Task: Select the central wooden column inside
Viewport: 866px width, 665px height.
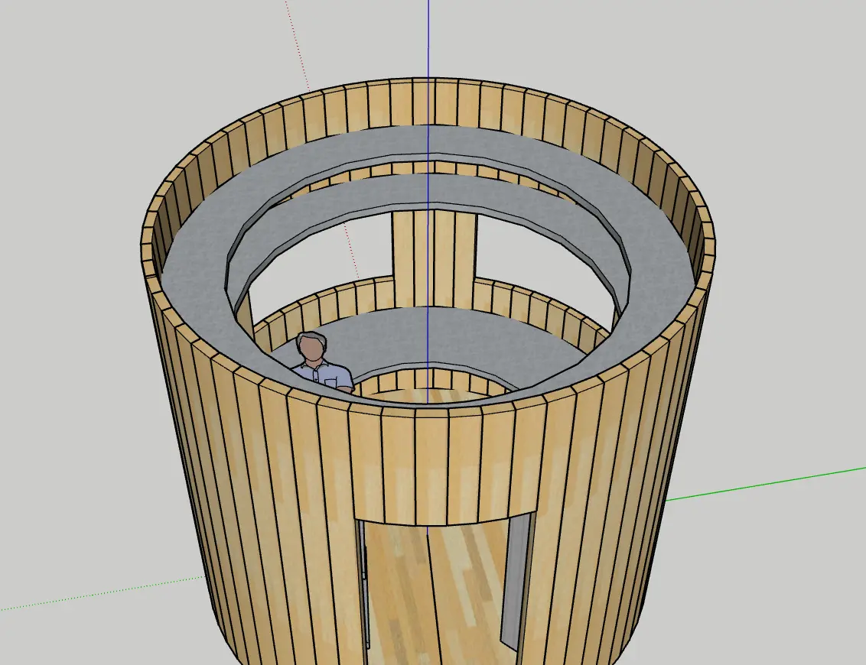Action: [435, 259]
